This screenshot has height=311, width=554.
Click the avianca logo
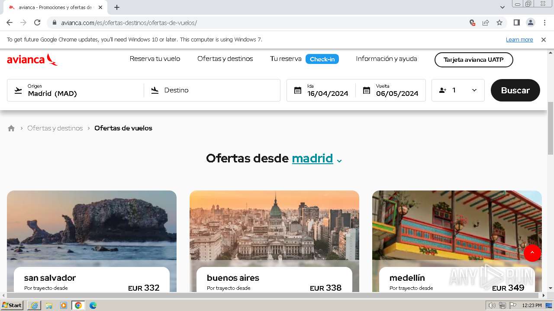point(32,60)
